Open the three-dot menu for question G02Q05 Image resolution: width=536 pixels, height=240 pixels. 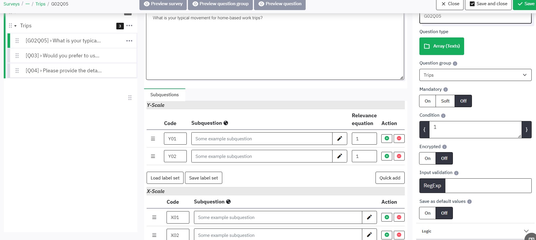click(x=129, y=41)
